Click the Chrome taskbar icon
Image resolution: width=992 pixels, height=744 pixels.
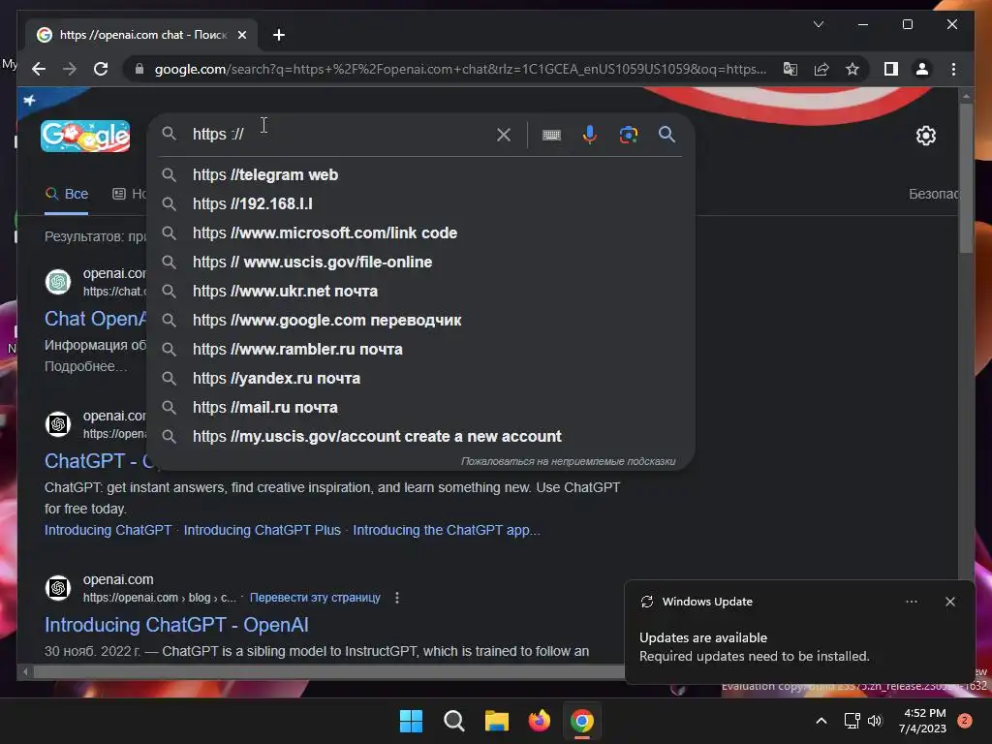click(x=582, y=721)
